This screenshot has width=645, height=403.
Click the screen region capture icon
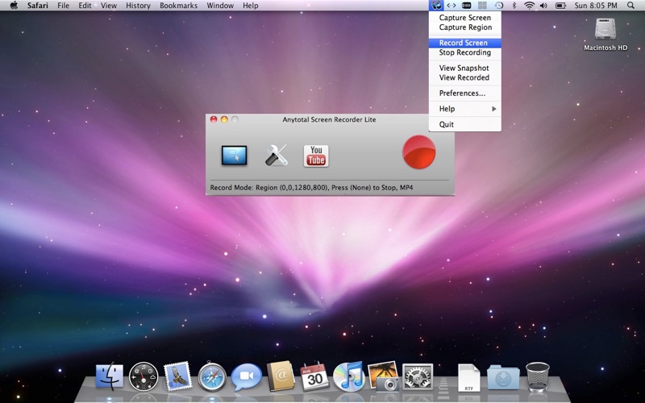[234, 155]
